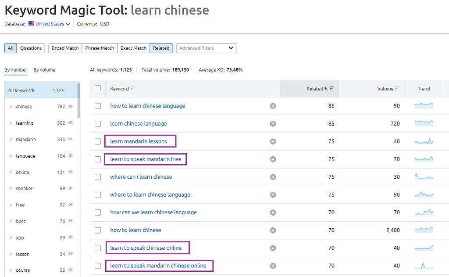
Task: Expand the speaker keyword group
Action: pos(11,188)
